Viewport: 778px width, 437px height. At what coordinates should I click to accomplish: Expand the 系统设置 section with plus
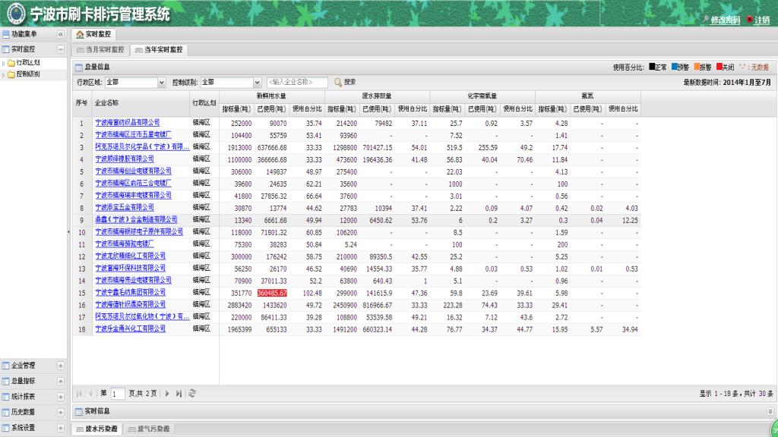pyautogui.click(x=61, y=428)
